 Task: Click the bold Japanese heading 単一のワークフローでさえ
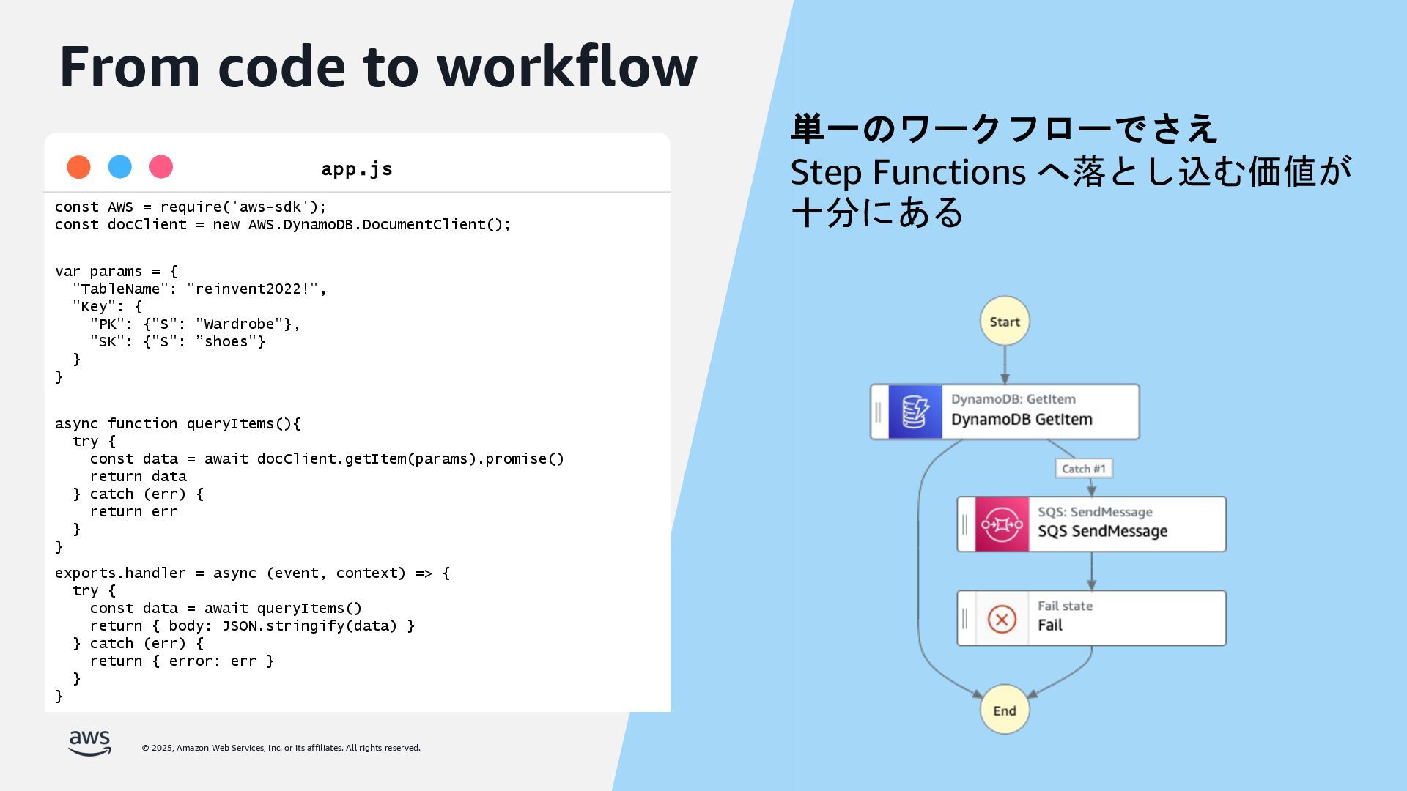1004,130
